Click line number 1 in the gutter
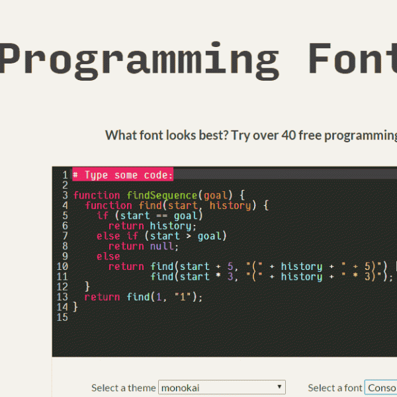This screenshot has width=397, height=397. [65, 175]
